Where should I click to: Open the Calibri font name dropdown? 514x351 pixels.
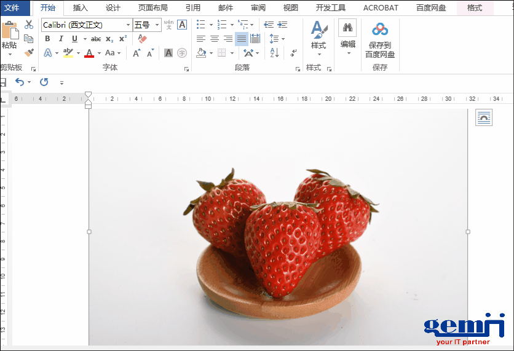point(128,25)
